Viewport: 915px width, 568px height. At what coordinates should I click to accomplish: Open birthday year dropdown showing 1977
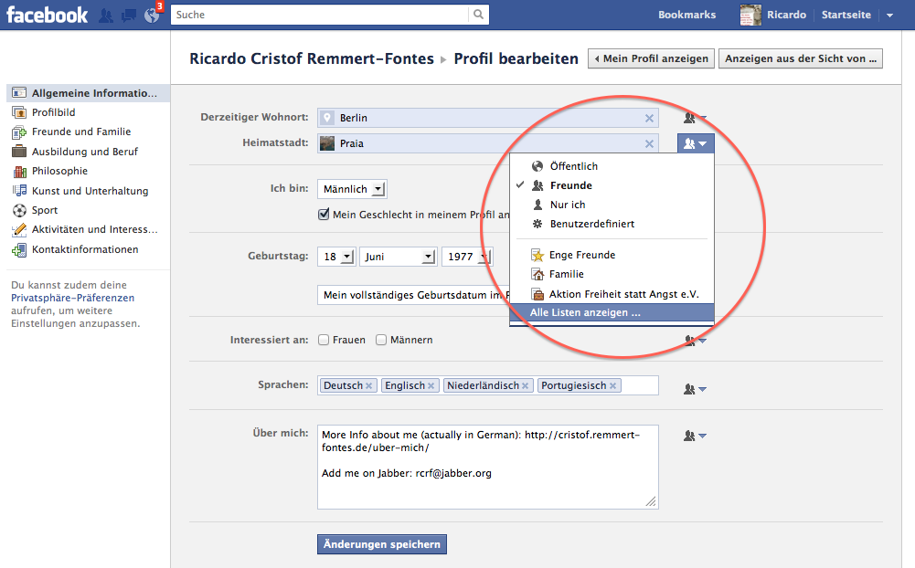(467, 257)
